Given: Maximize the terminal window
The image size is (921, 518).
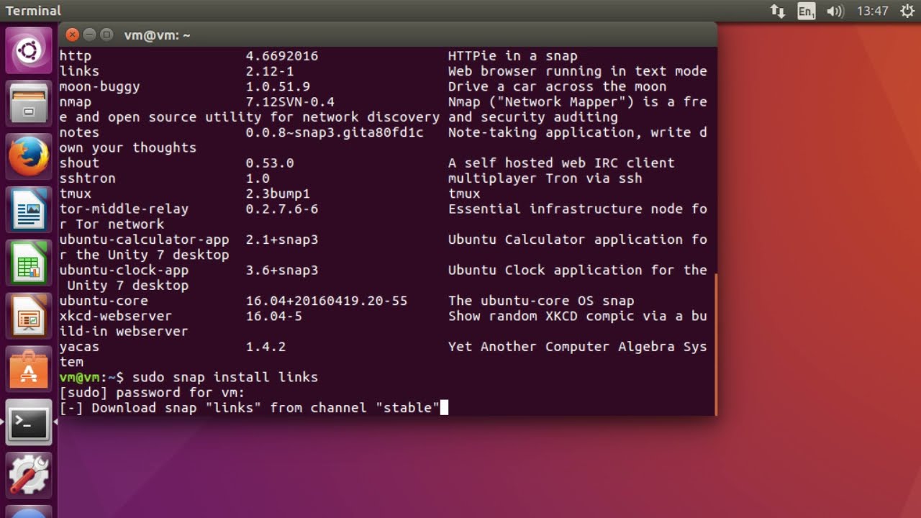Looking at the screenshot, I should coord(106,35).
